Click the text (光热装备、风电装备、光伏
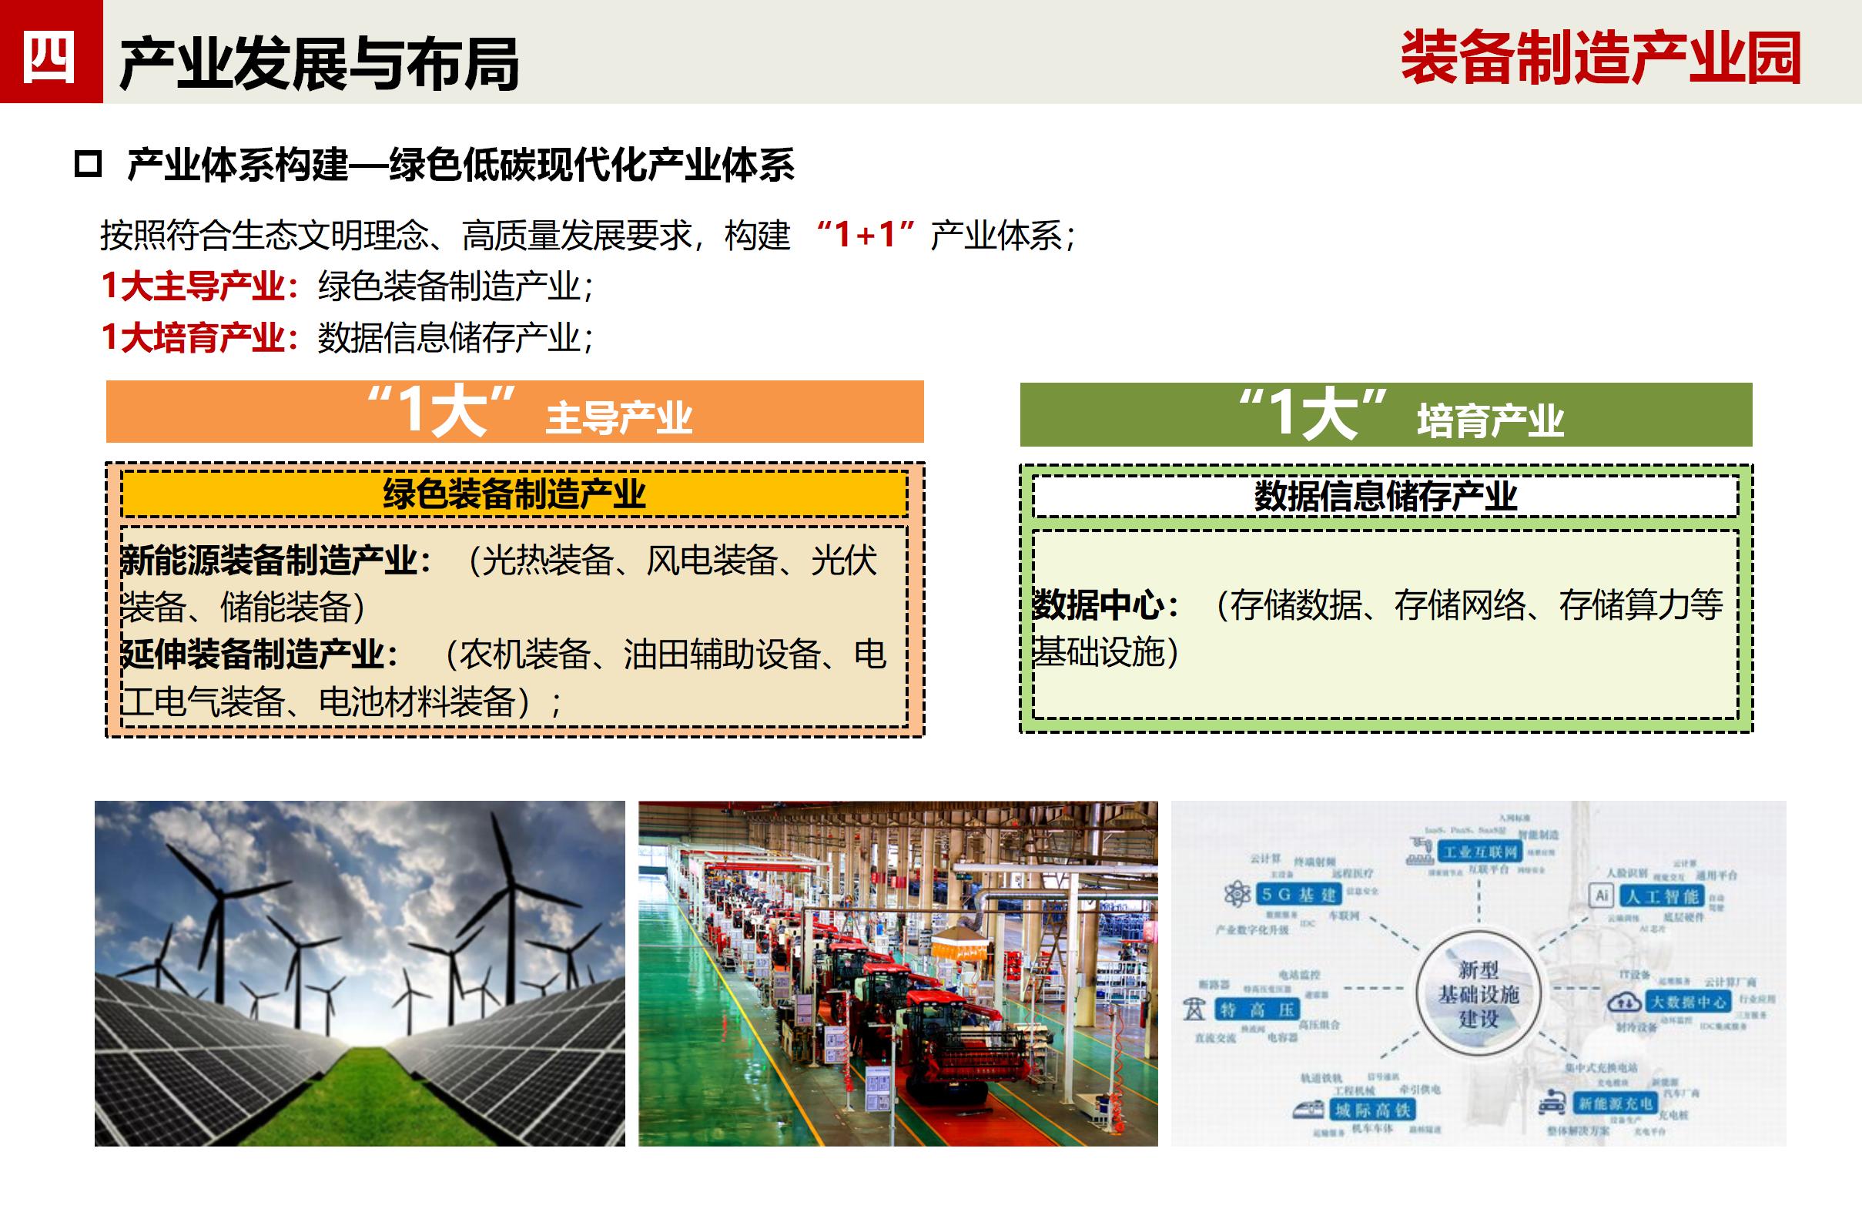Screen dimensions: 1862x1222 (671, 560)
